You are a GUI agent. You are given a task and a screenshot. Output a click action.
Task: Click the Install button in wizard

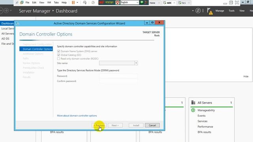(136, 125)
